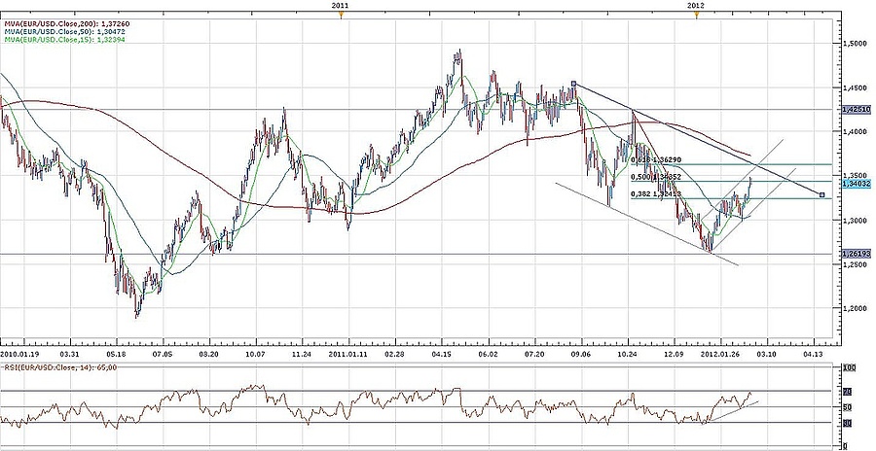
Task: Click the 1,42510 price level tag
Action: click(x=857, y=110)
